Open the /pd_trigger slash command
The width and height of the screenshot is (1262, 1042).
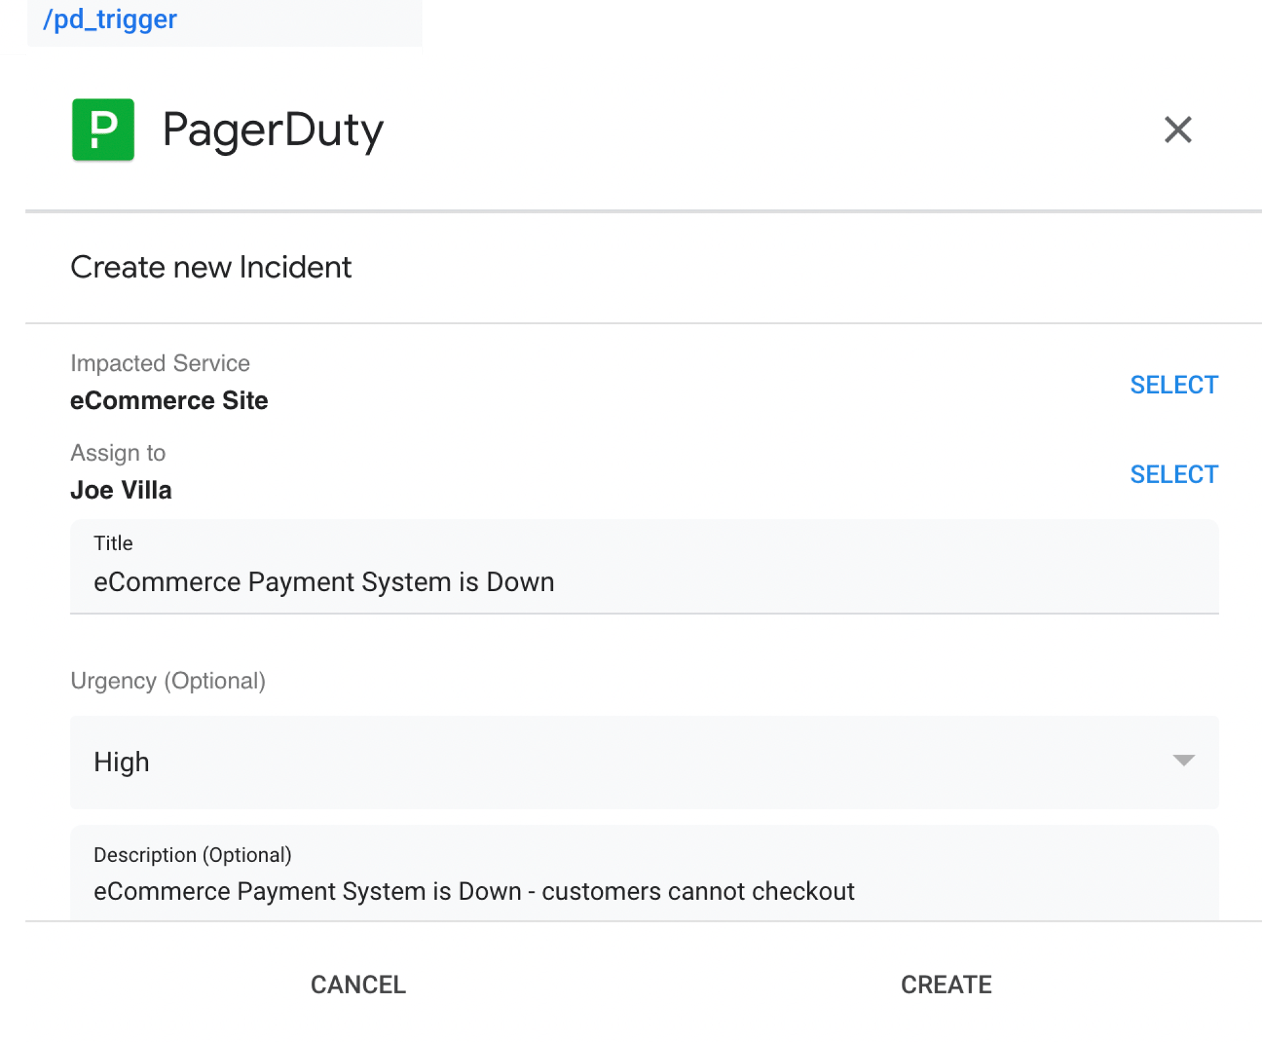click(109, 20)
